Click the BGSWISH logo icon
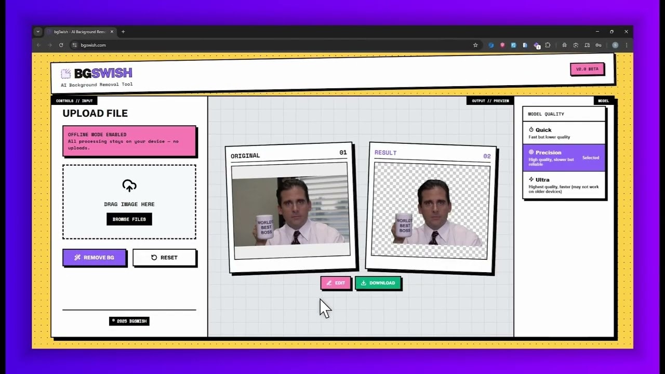The height and width of the screenshot is (374, 665). click(66, 74)
